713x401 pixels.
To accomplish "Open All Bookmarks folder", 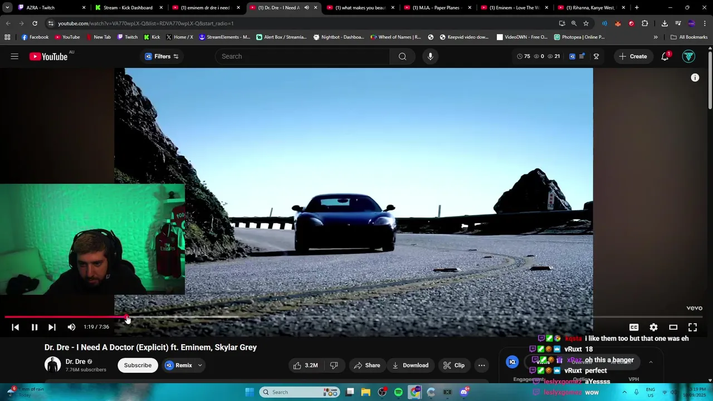I will (689, 37).
